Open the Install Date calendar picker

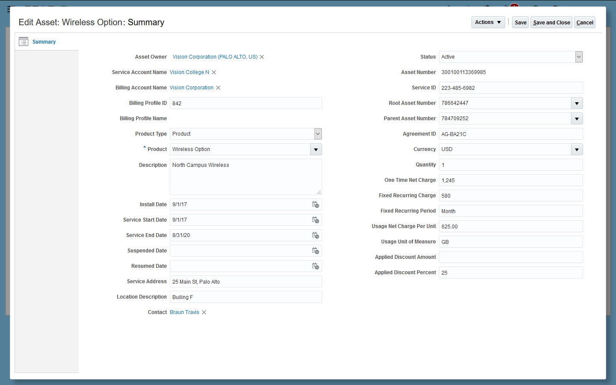[315, 204]
